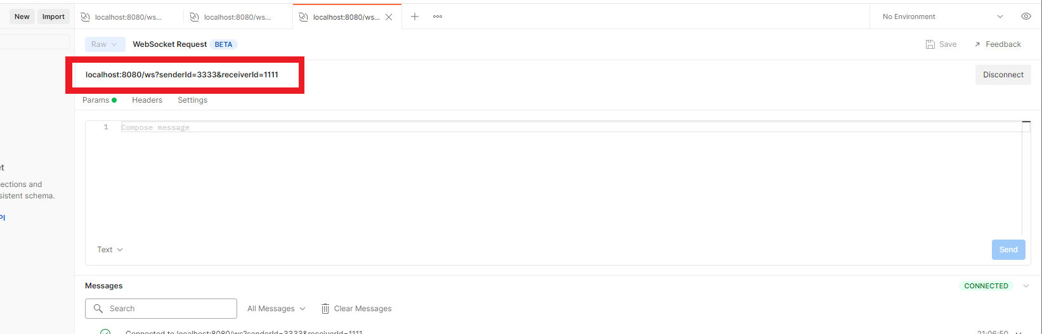Open the Raw connection type dropdown

point(105,44)
